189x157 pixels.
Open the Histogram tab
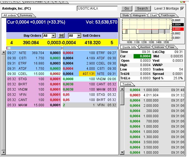coord(139,15)
